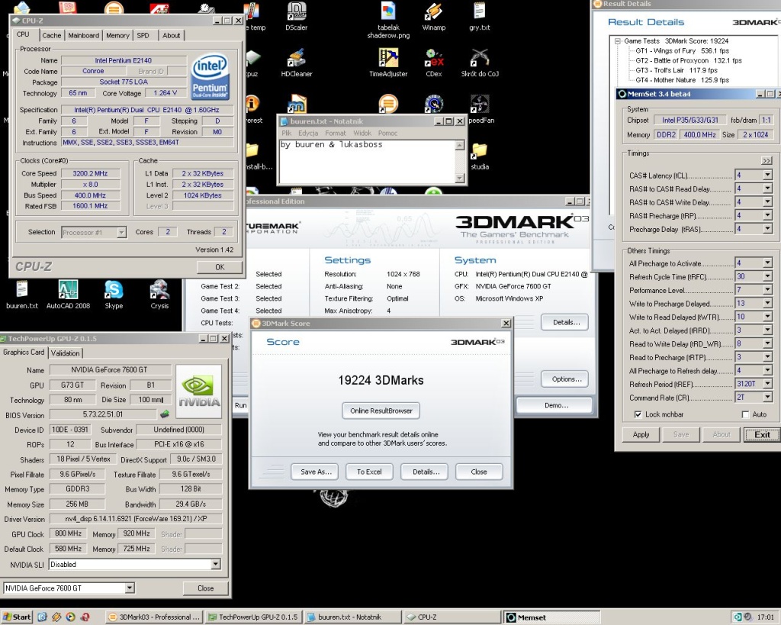Image resolution: width=781 pixels, height=625 pixels.
Task: Open Edycja menu in Notatnik
Action: pyautogui.click(x=308, y=133)
